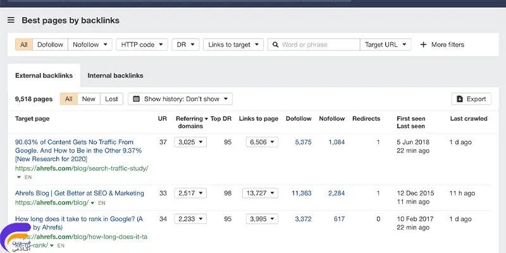Select the All pages toggle beside New
Screen dimensions: 506x253
[69, 99]
